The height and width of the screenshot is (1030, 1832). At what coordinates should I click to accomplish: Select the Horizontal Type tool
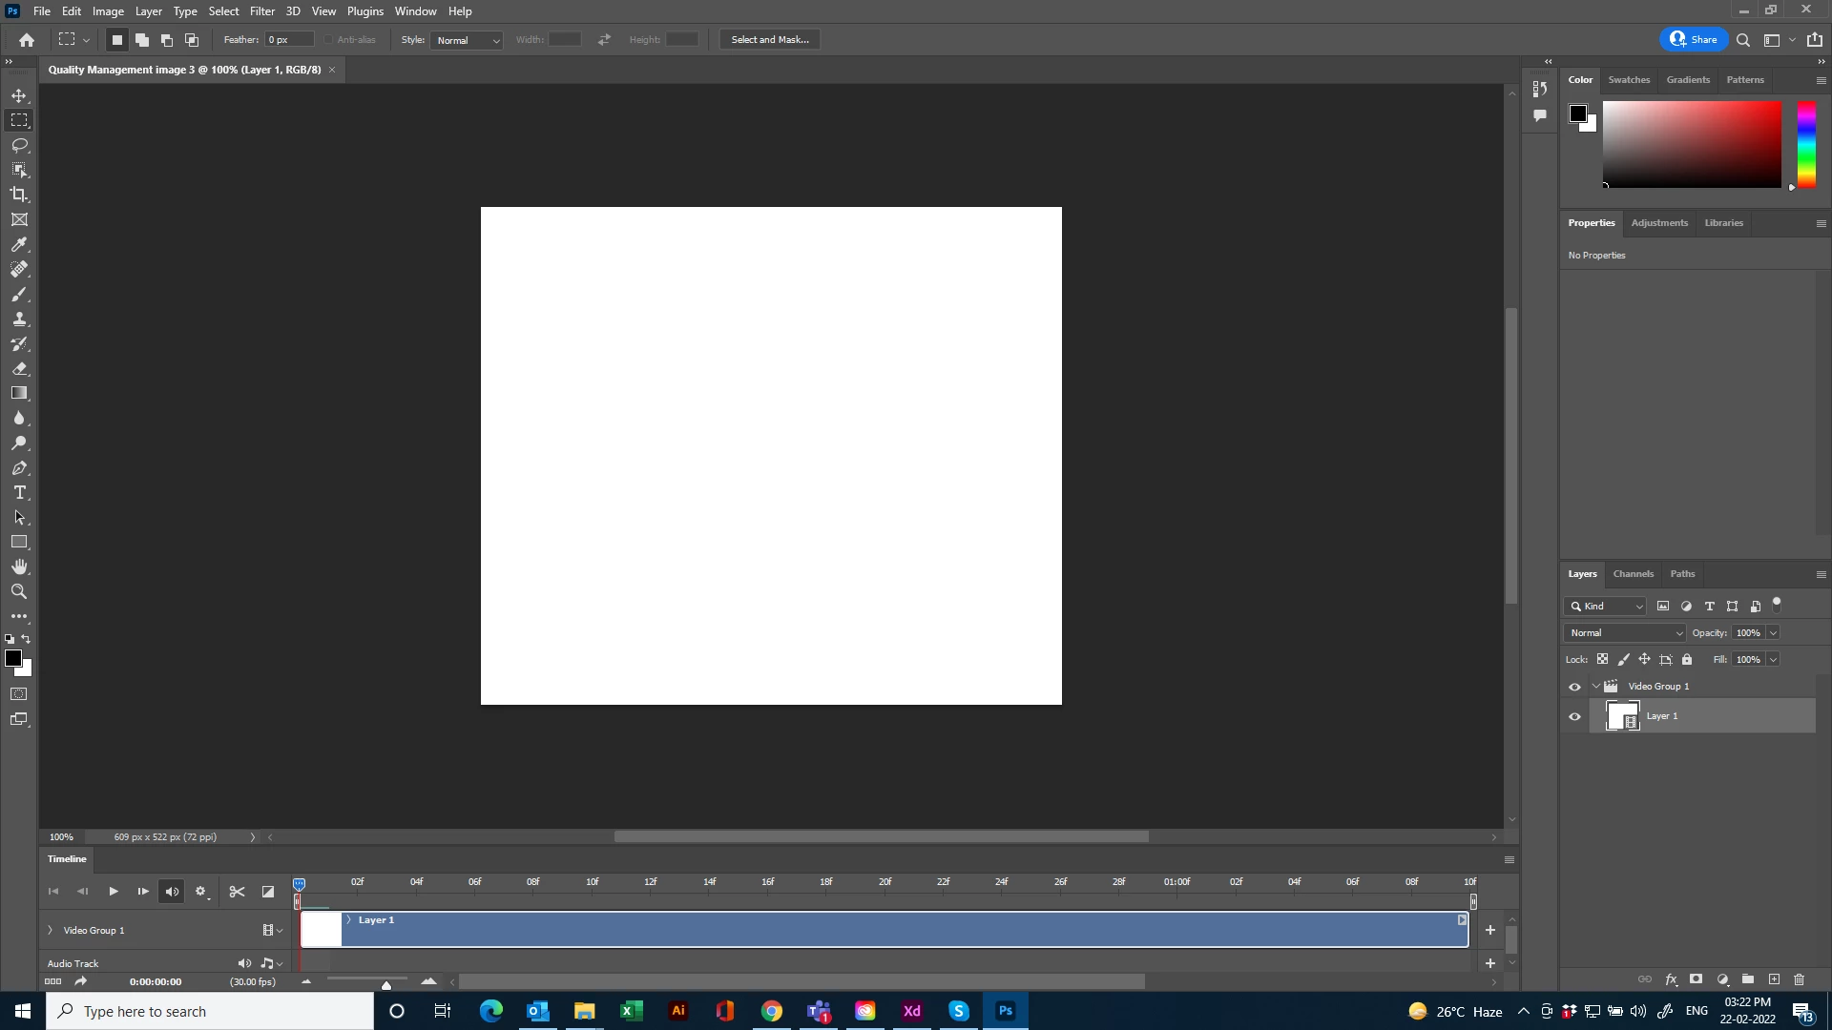pyautogui.click(x=19, y=492)
